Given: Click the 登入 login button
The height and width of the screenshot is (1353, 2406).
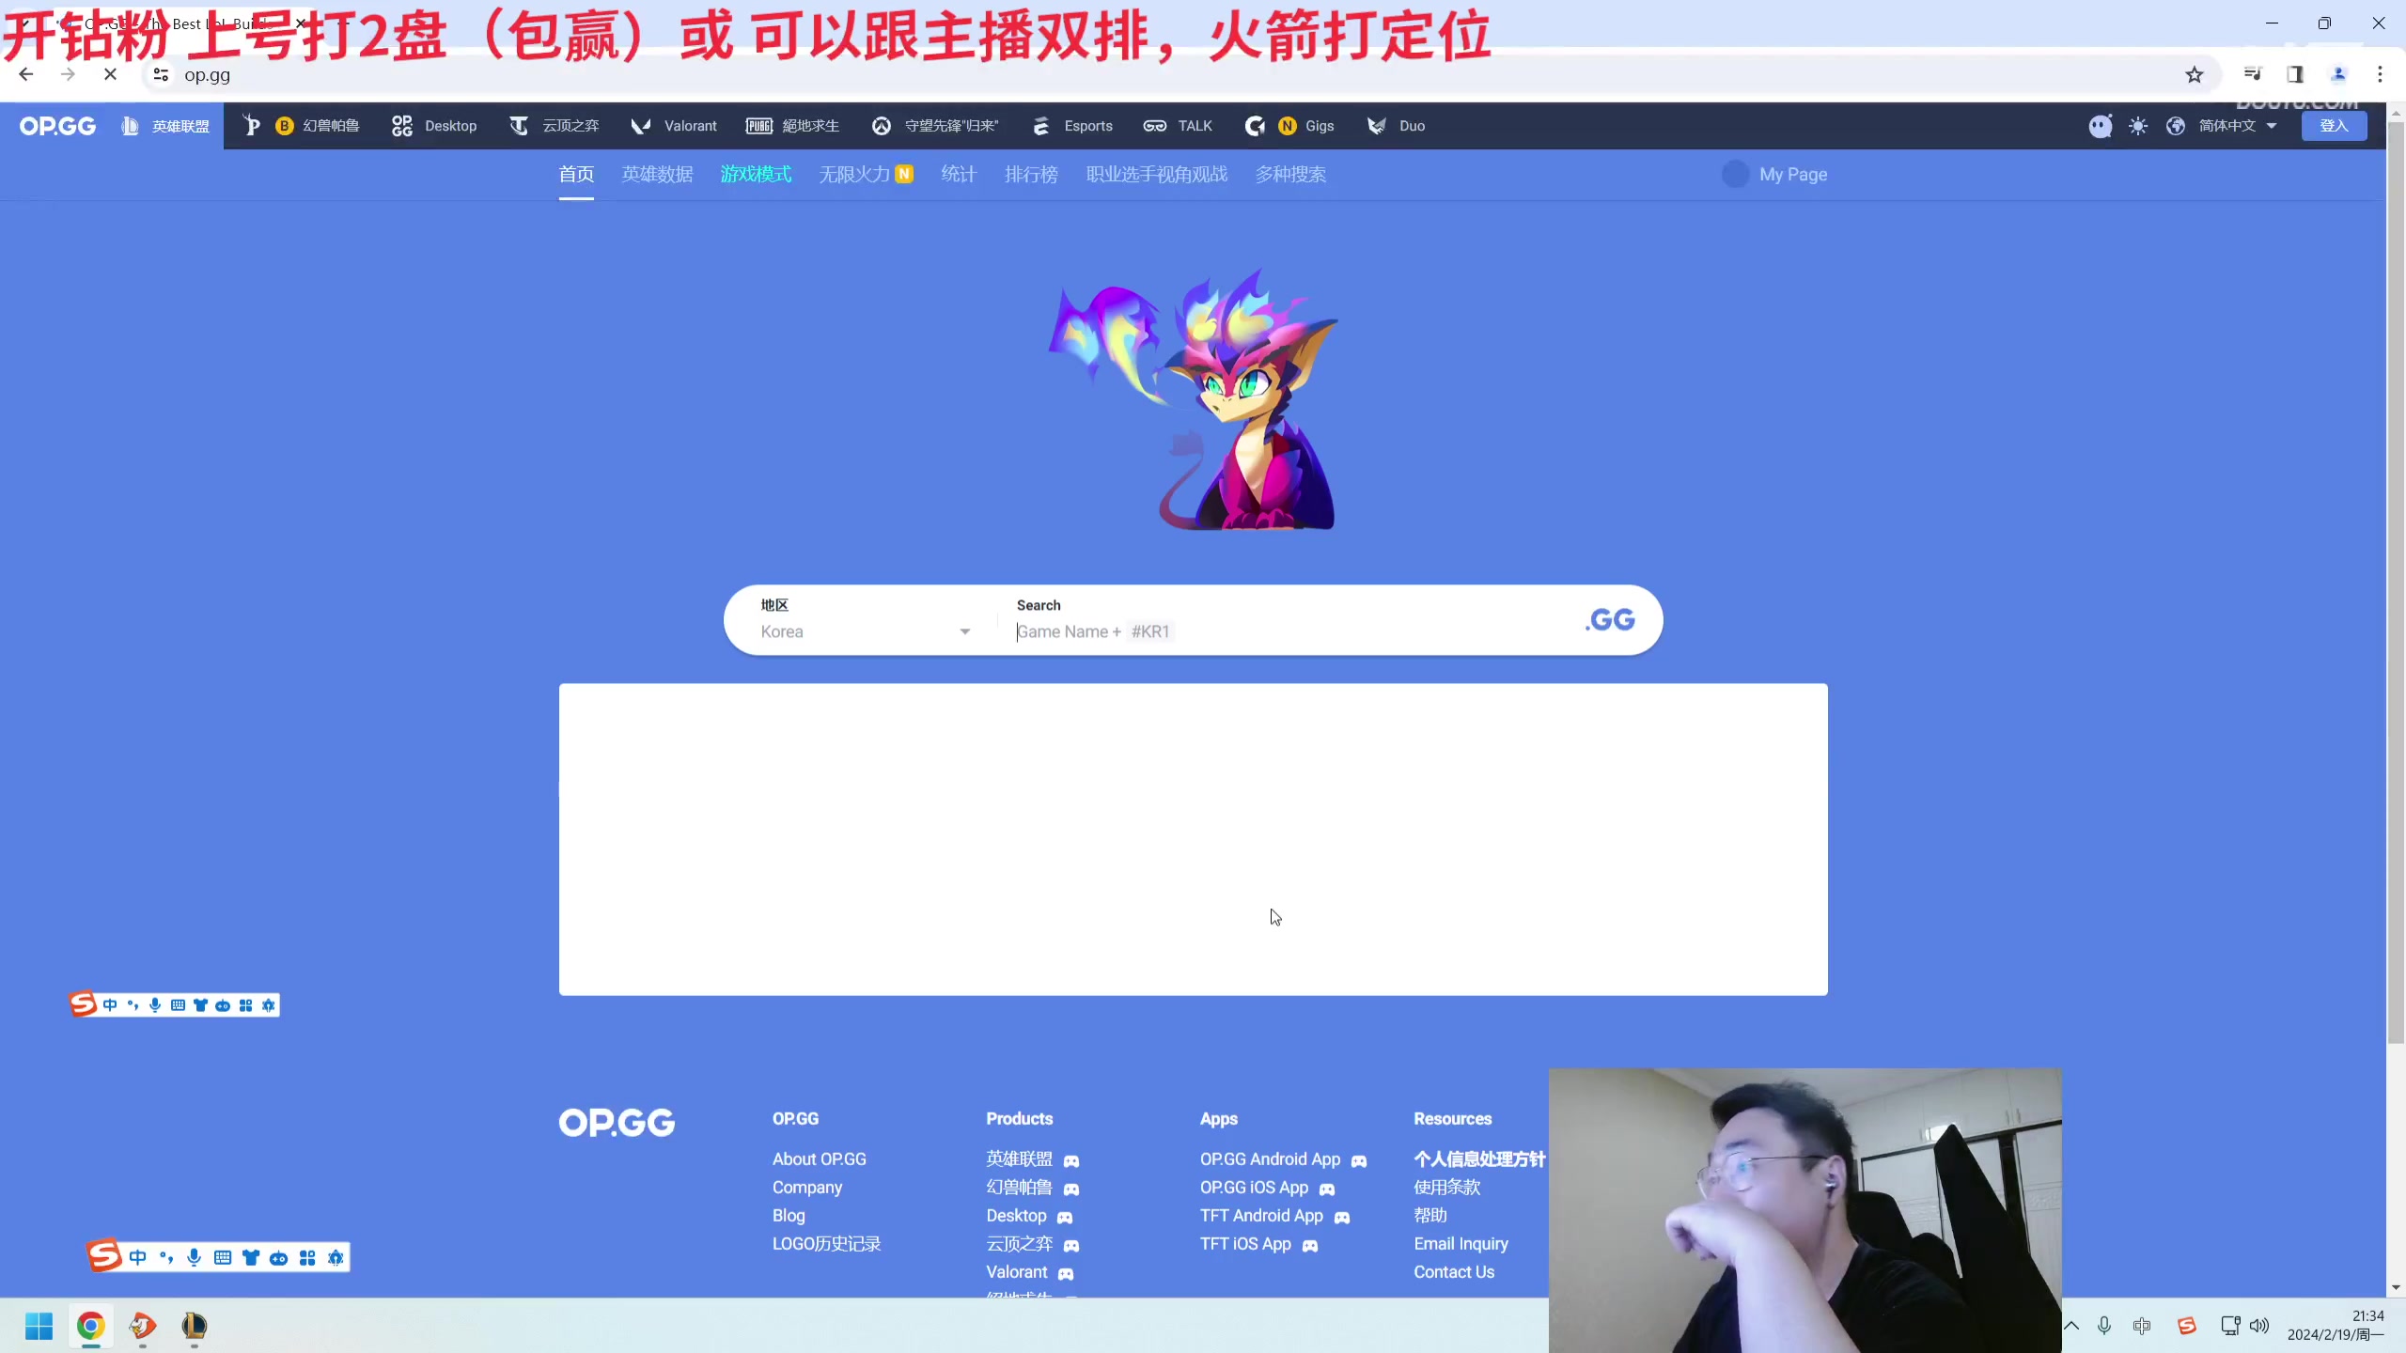Looking at the screenshot, I should tap(2334, 126).
